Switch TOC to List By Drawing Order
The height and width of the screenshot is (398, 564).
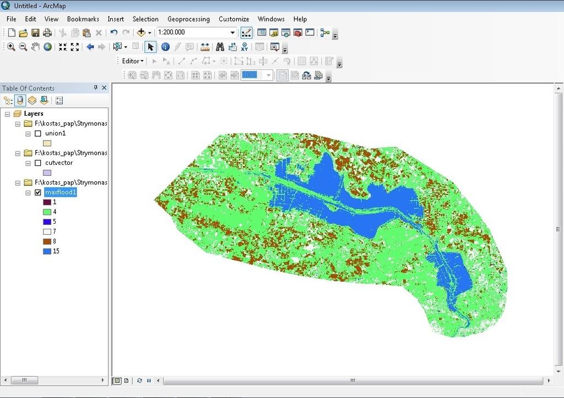coord(8,100)
